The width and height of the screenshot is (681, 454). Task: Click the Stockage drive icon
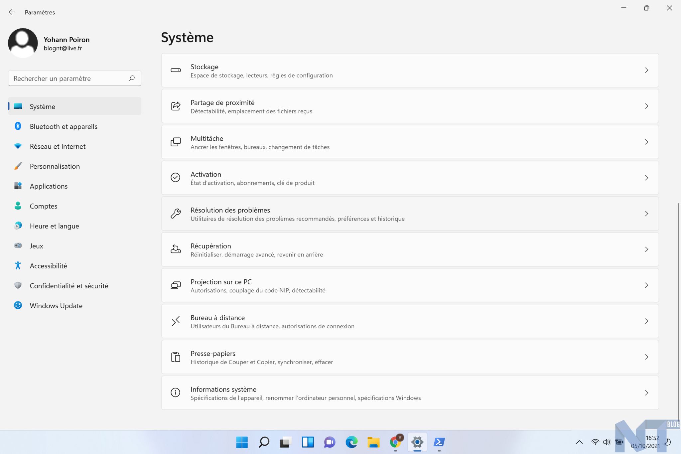coord(176,70)
